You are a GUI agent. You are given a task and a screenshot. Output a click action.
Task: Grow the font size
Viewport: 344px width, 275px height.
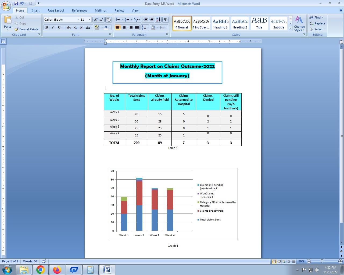[95, 20]
